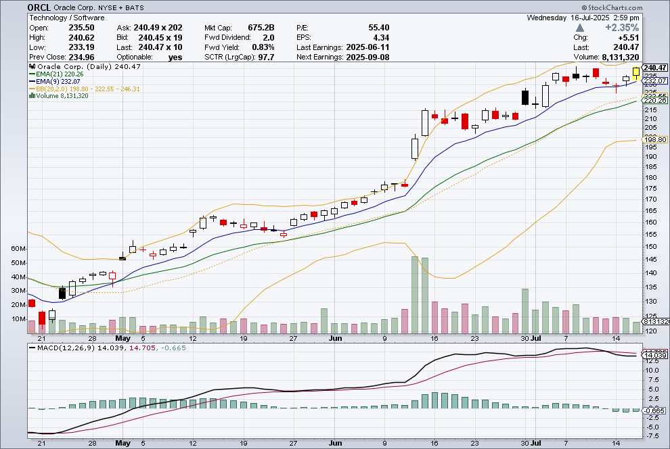670x449 pixels.
Task: Click the Last quote '240.47 x 10'
Action: pyautogui.click(x=160, y=47)
